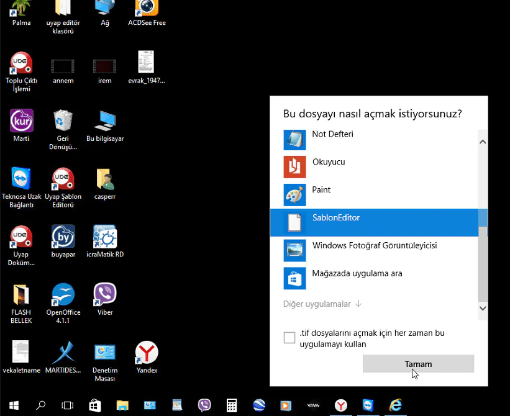Open Teknosa Uzak Bağlantı shortcut

[22, 179]
